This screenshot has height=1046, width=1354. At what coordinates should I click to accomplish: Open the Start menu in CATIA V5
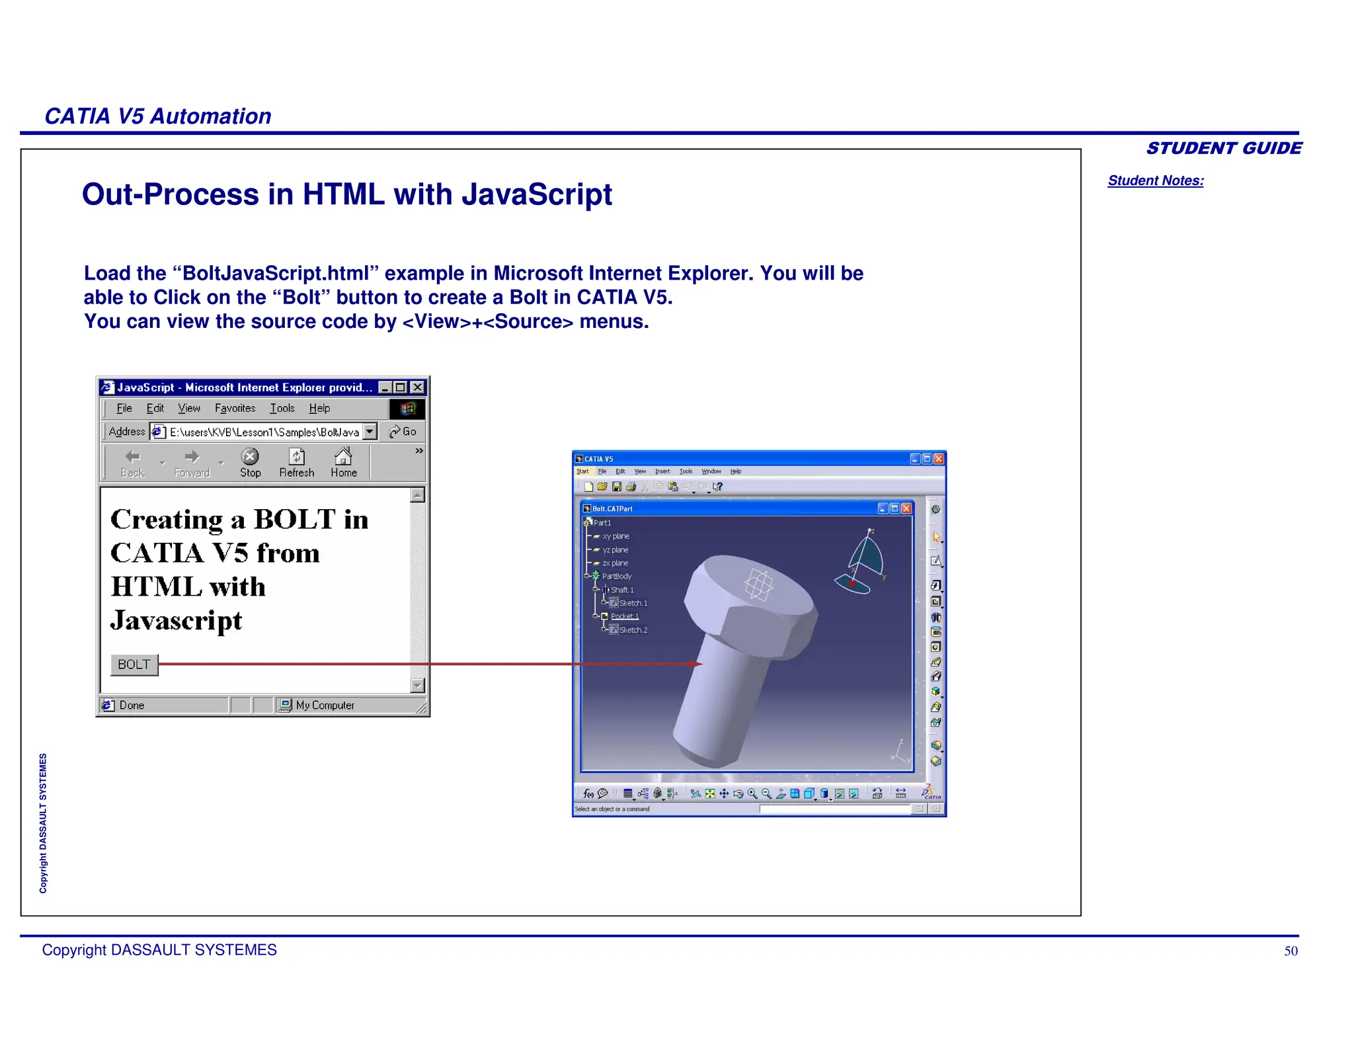582,471
